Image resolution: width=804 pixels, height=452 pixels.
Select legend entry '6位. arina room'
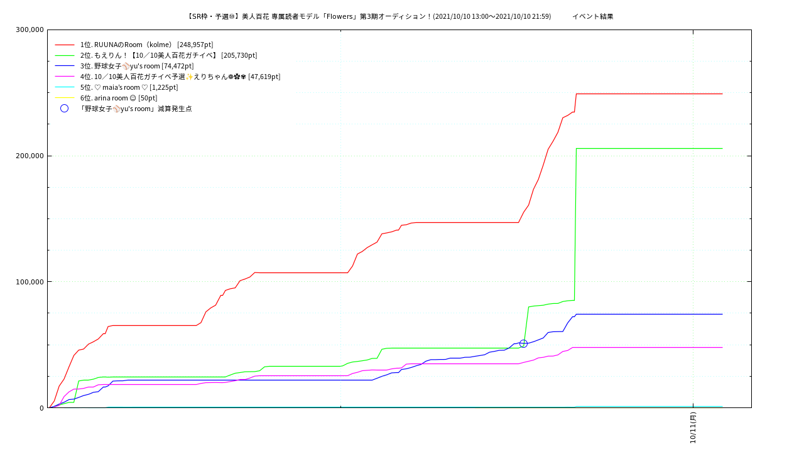119,98
